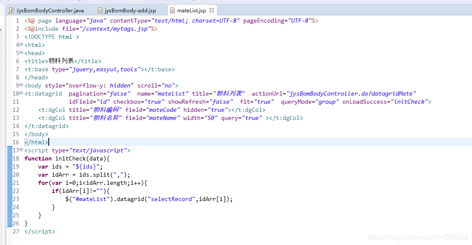This screenshot has height=245, width=472.
Task: Click the queryMode value "group"
Action: pos(327,102)
